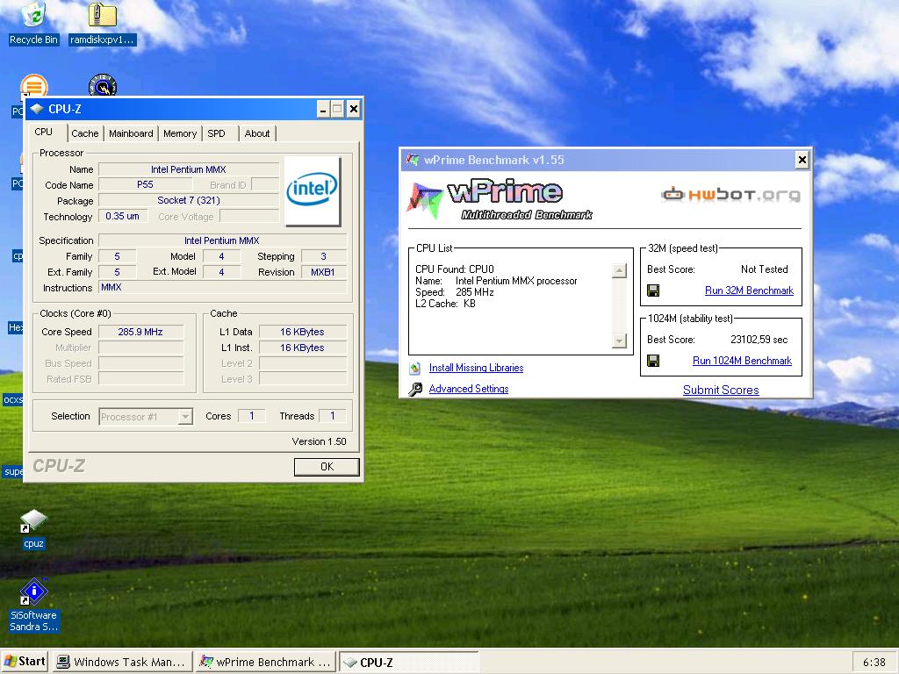Screen dimensions: 899x674
Task: Close the wPrime Benchmark window
Action: click(802, 160)
